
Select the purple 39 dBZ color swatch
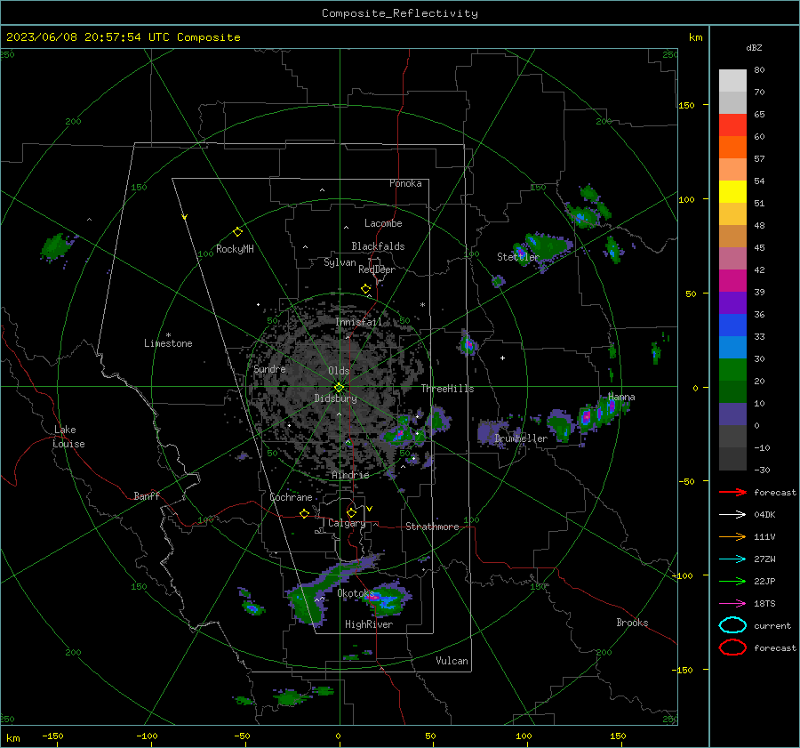[732, 302]
